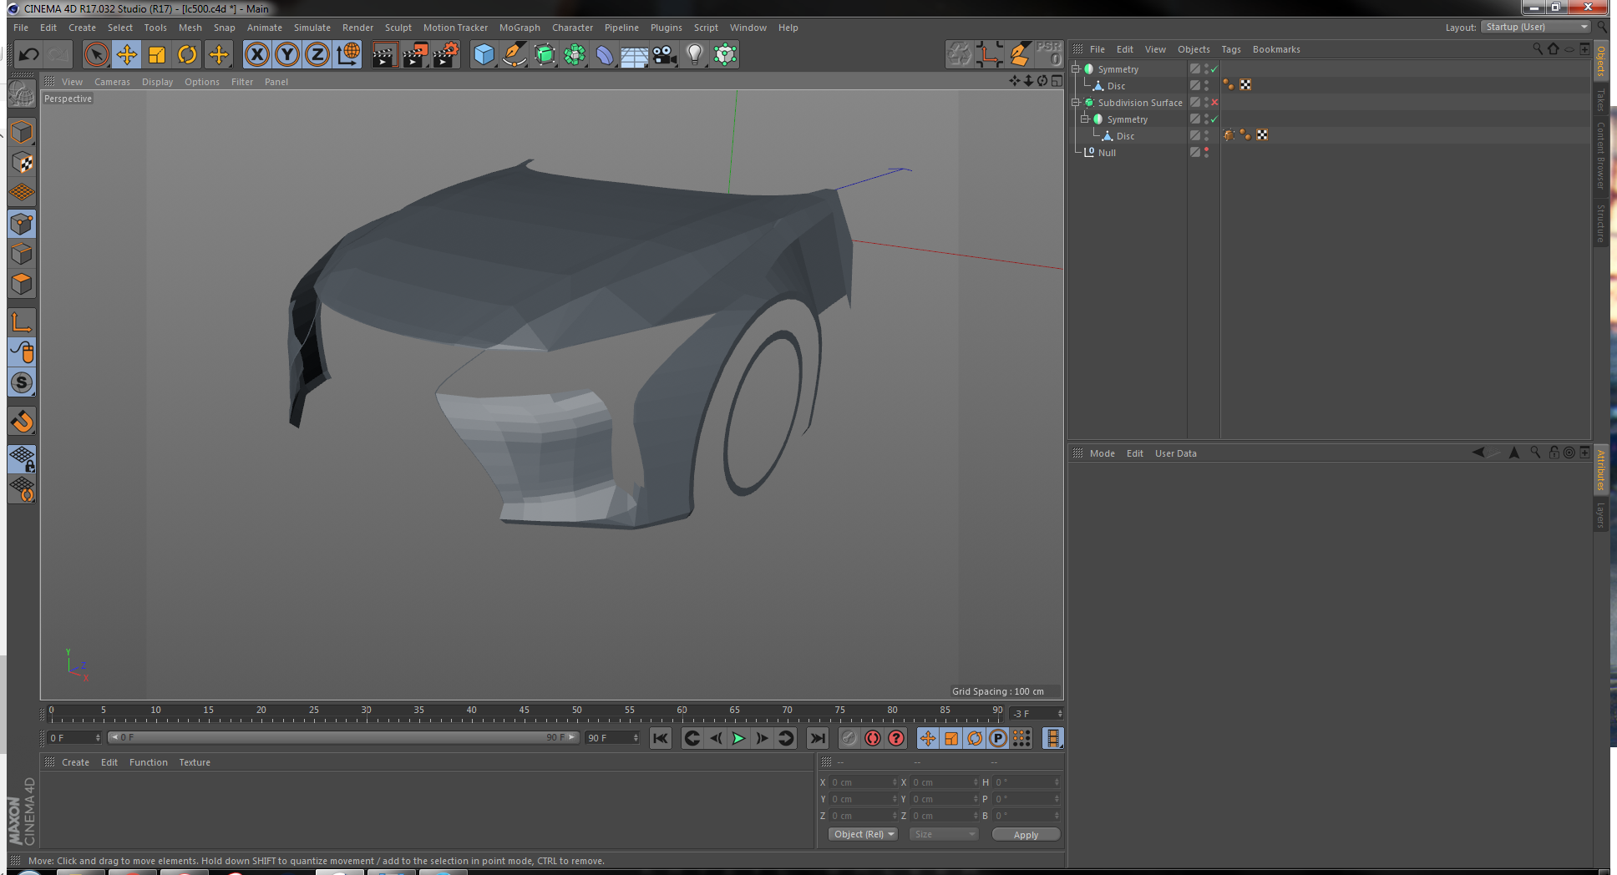
Task: Click the Play Forwards button
Action: (x=738, y=738)
